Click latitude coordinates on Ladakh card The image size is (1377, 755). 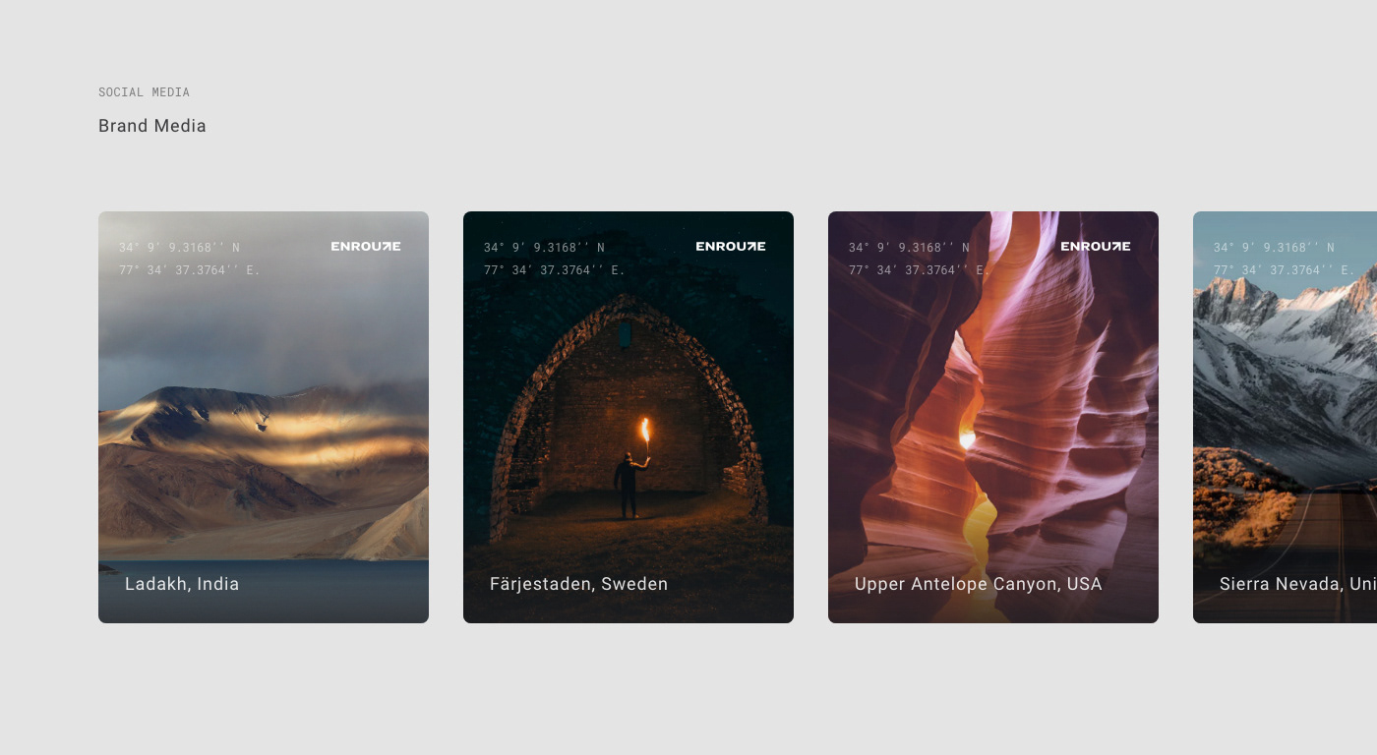pos(179,248)
